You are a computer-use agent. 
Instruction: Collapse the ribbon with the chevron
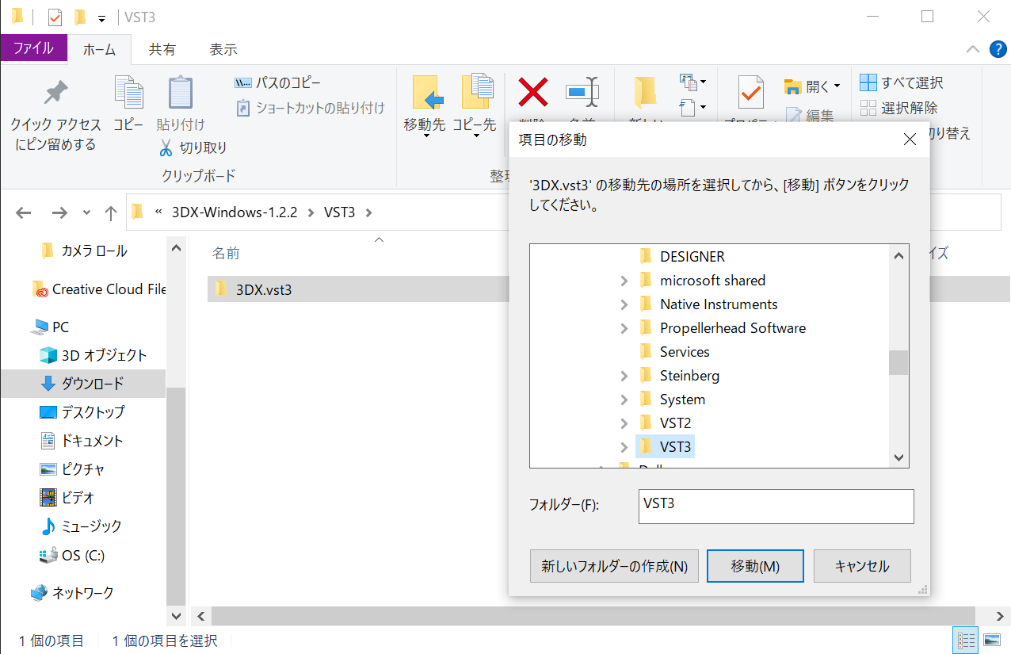(973, 49)
